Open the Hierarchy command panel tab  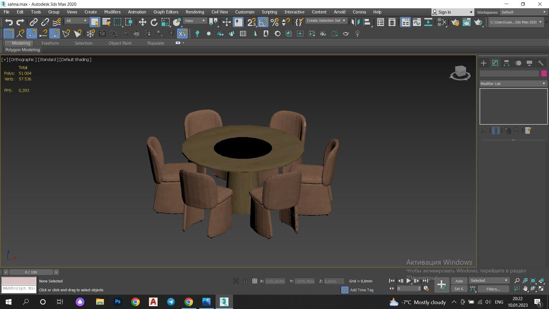coord(506,63)
